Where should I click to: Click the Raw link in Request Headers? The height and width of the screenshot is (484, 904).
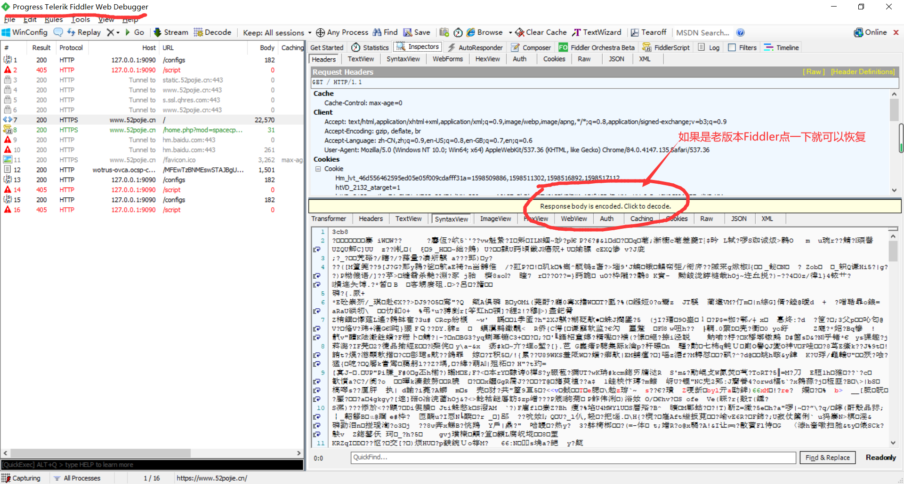814,72
